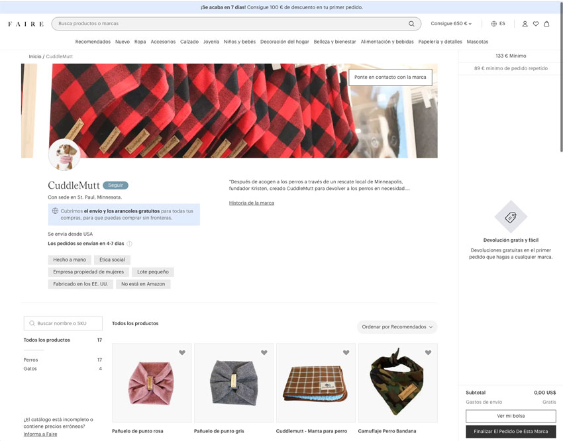Favorite the Pañuelo de punto gris product

click(264, 353)
